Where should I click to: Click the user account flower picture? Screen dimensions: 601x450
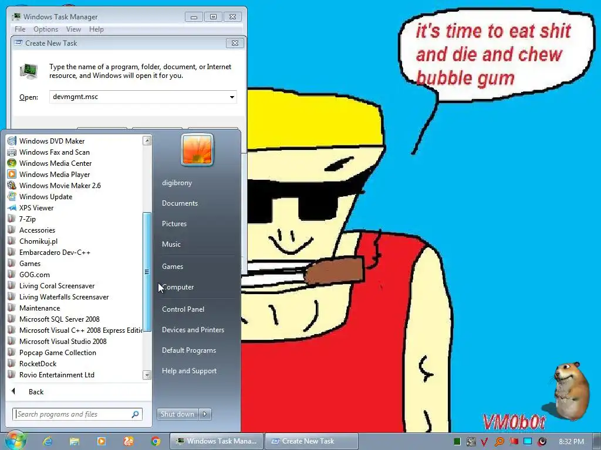pos(197,149)
